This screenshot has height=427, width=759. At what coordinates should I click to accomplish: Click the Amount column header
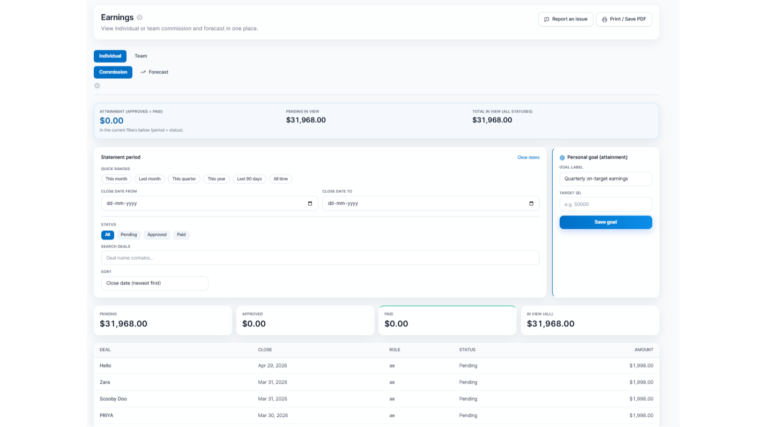644,350
